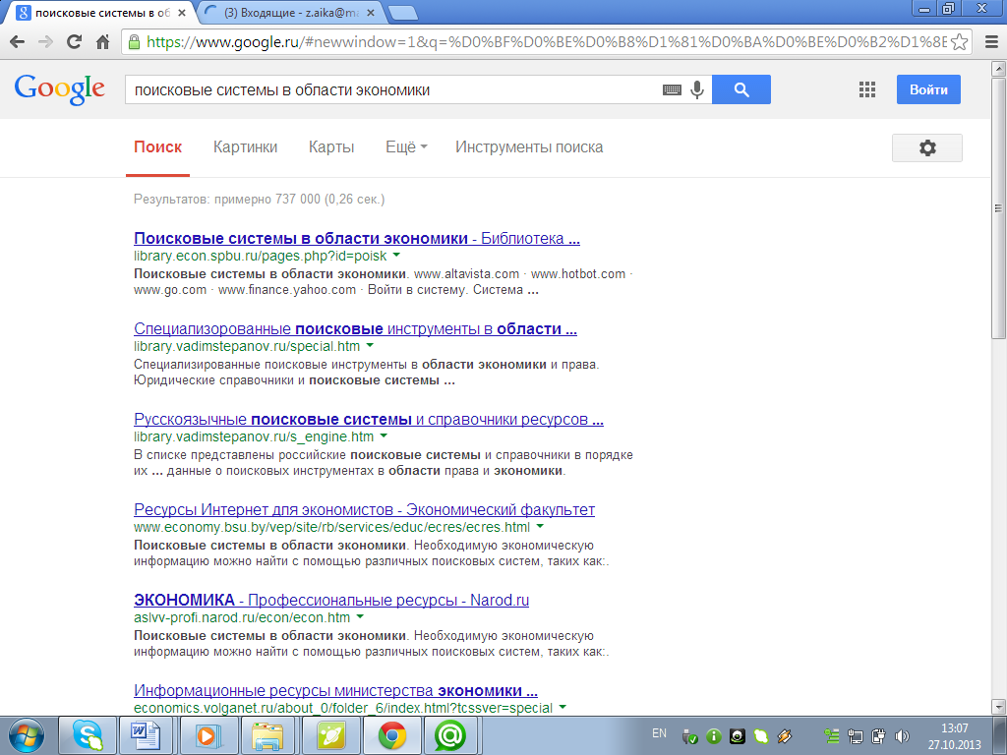This screenshot has width=1007, height=755.
Task: Open the Google apps grid icon
Action: tap(867, 89)
